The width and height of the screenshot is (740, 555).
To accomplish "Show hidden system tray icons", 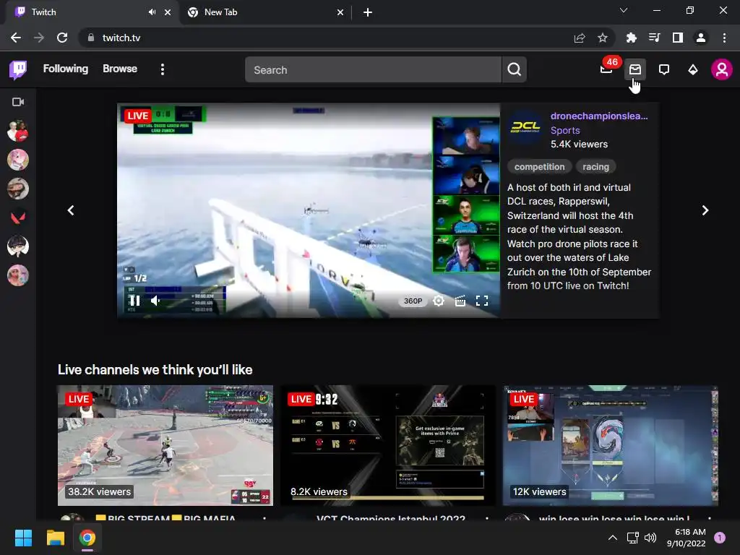I will tap(613, 538).
